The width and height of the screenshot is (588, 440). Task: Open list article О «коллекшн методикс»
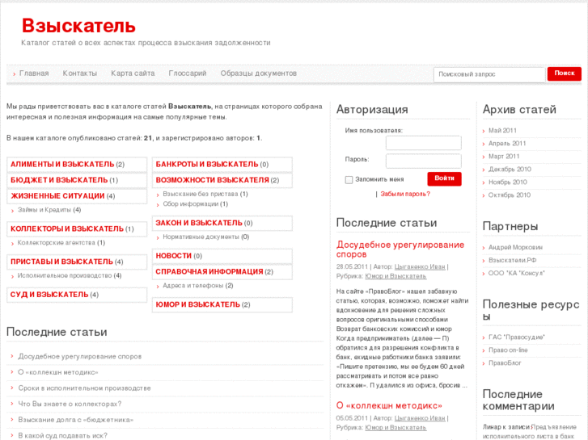tap(58, 372)
